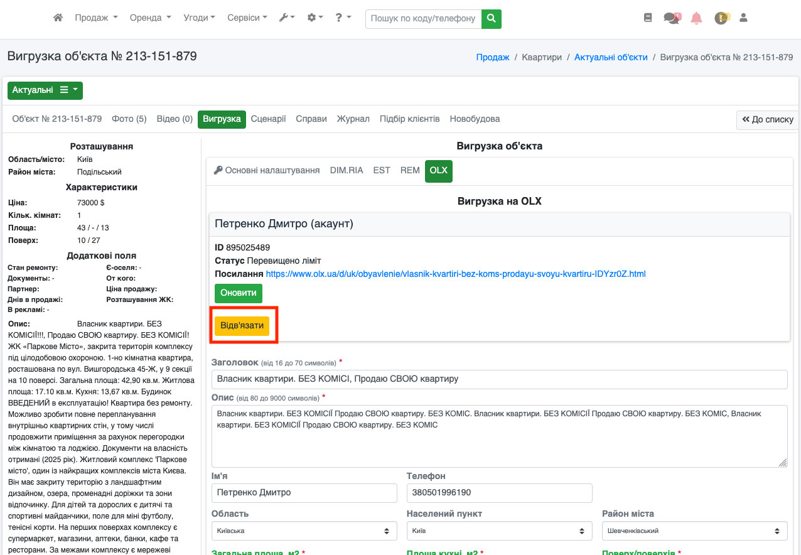
Task: Open the question mark help menu
Action: [x=343, y=18]
